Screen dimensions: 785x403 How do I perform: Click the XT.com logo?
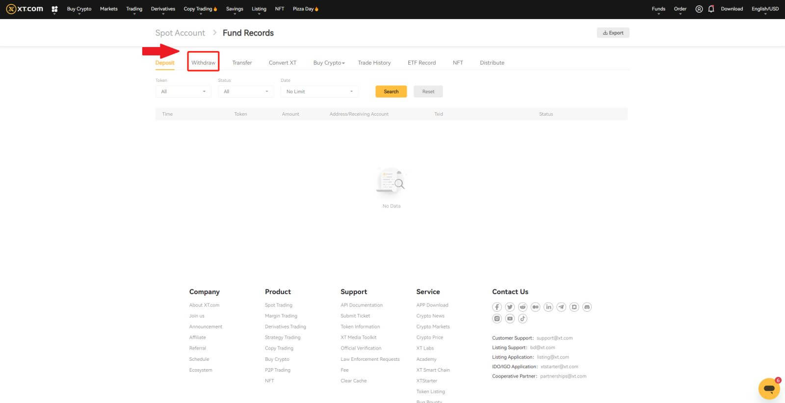(25, 9)
